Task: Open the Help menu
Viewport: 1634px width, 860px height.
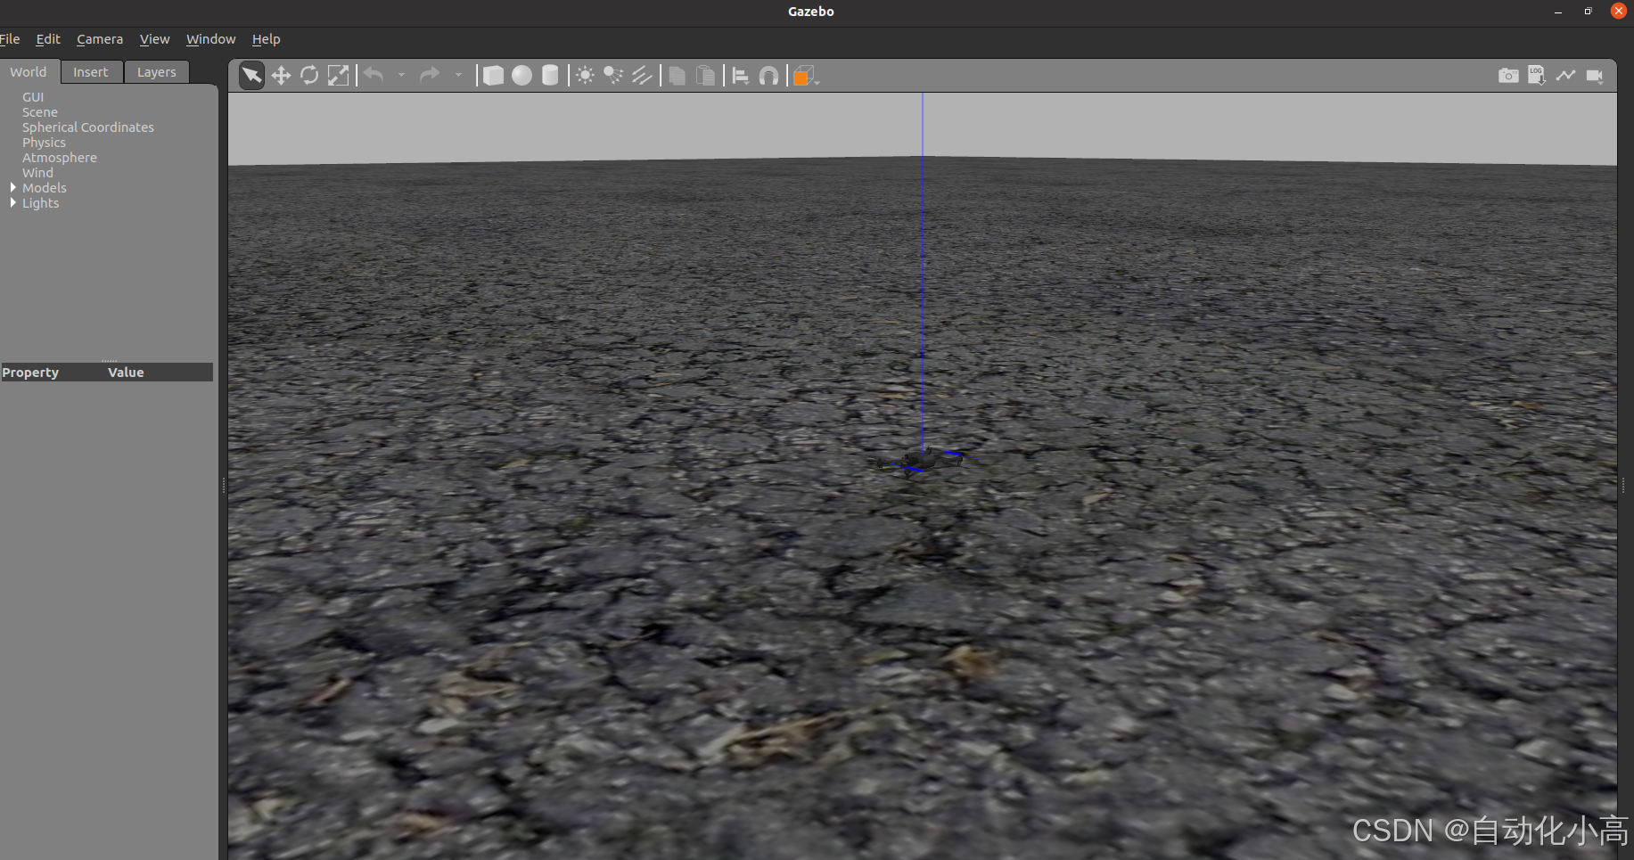Action: [266, 39]
